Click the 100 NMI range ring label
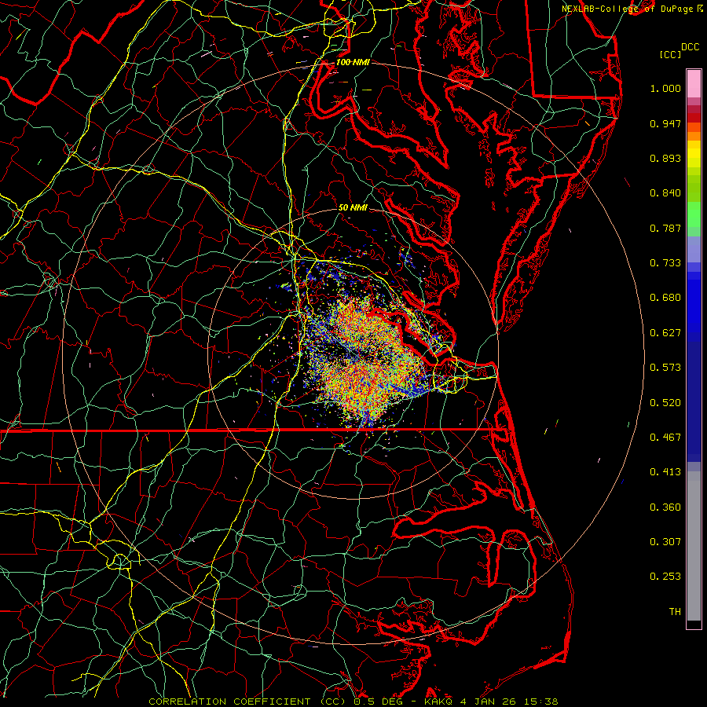 pos(353,62)
